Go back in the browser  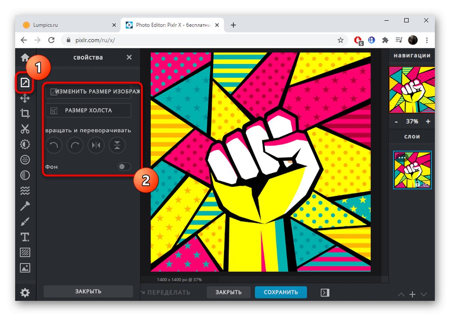(24, 40)
